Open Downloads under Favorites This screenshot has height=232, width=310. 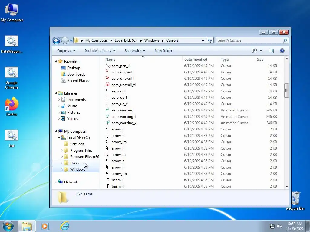tap(76, 74)
